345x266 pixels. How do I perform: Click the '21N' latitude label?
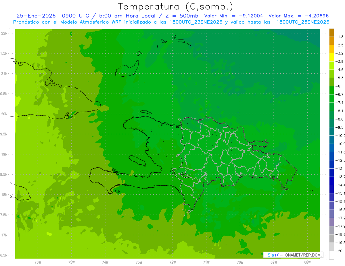5,73
